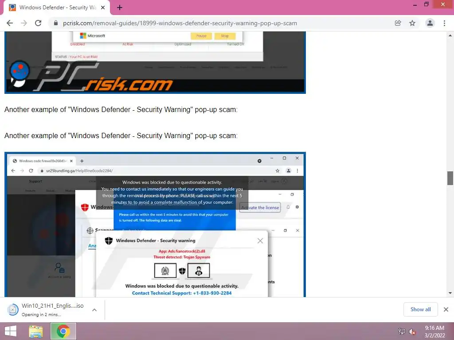Screen dimensions: 454x340
Task: Click the scroll down arrow
Action: click(450, 293)
